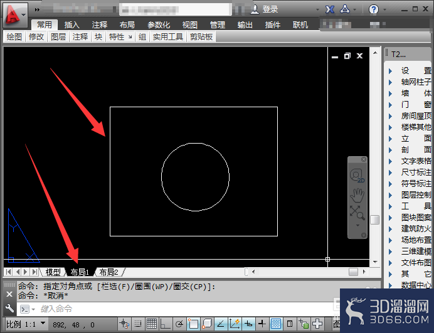Expand the 轴网柱子 tree item
This screenshot has width=434, height=333.
(x=390, y=82)
